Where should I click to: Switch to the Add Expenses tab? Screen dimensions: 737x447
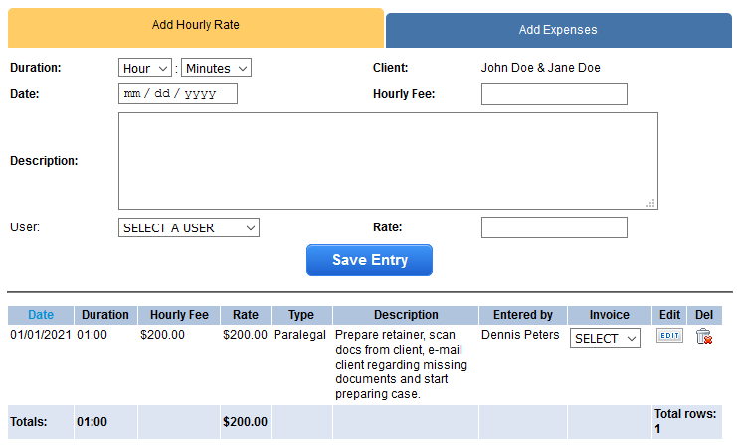click(x=558, y=30)
